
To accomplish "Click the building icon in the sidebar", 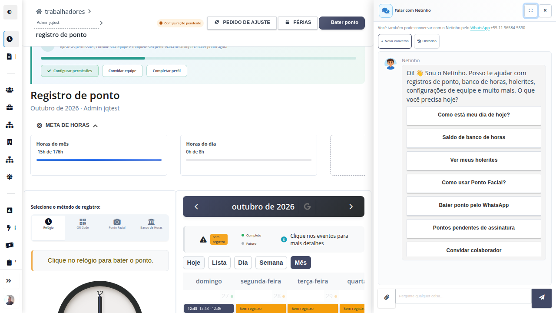I will tap(10, 142).
